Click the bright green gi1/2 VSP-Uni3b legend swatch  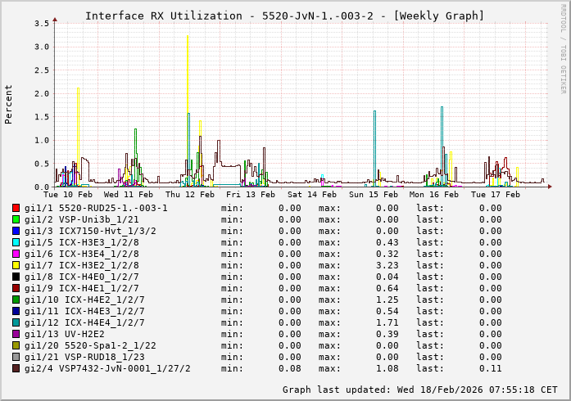(x=16, y=219)
